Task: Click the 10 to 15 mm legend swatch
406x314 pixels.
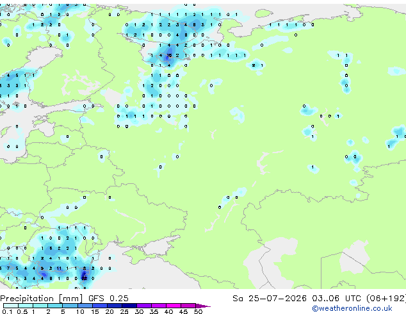Action: [85, 306]
